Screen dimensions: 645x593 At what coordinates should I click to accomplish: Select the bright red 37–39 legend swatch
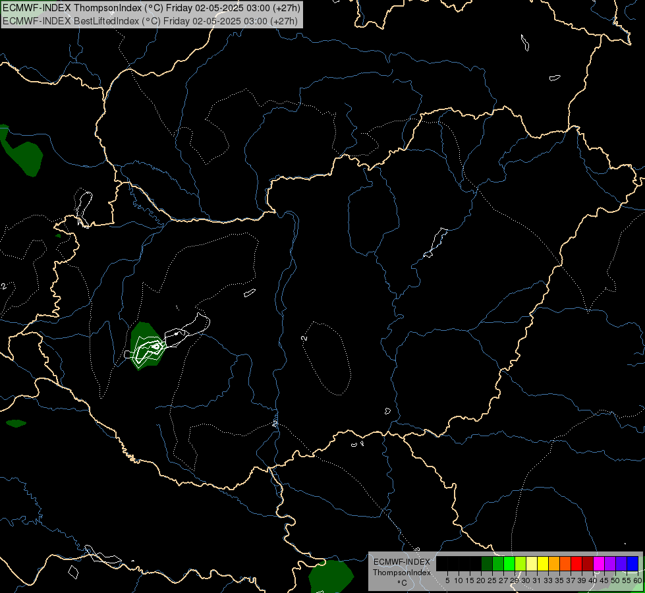(576, 563)
